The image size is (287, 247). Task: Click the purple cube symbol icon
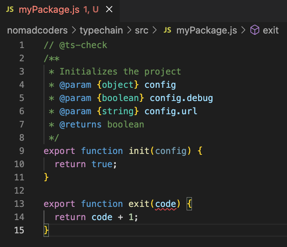[x=254, y=30]
